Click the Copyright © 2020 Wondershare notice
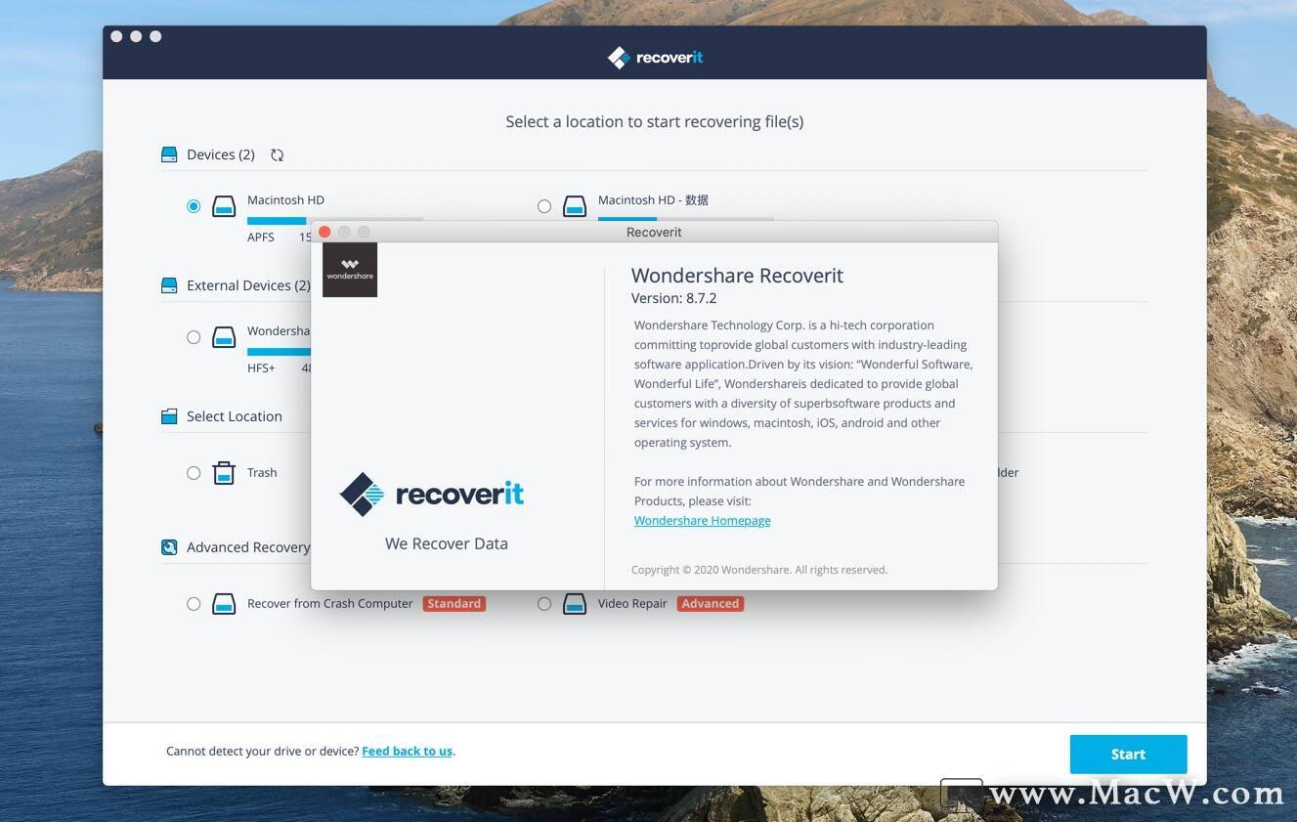The width and height of the screenshot is (1297, 822). (x=759, y=570)
